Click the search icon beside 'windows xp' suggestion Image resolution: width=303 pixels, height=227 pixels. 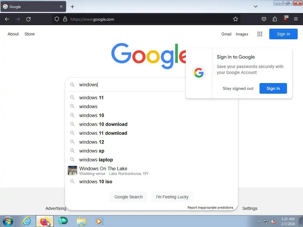[72, 150]
